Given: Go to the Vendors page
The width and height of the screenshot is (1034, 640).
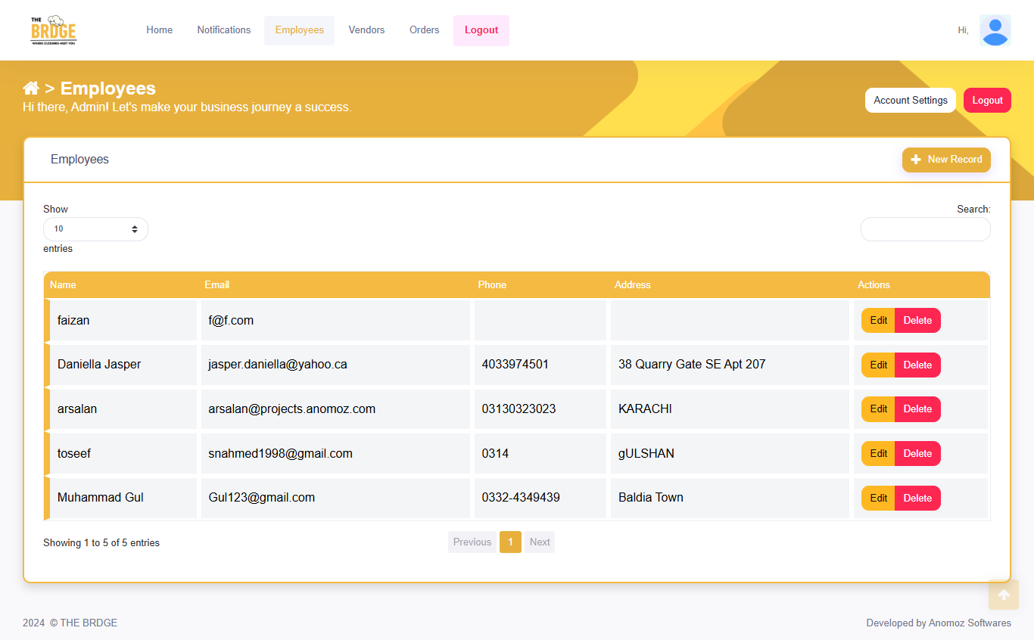Looking at the screenshot, I should (x=366, y=30).
